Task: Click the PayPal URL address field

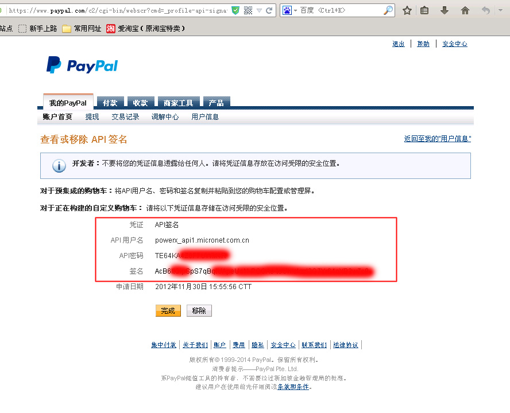Action: point(118,10)
